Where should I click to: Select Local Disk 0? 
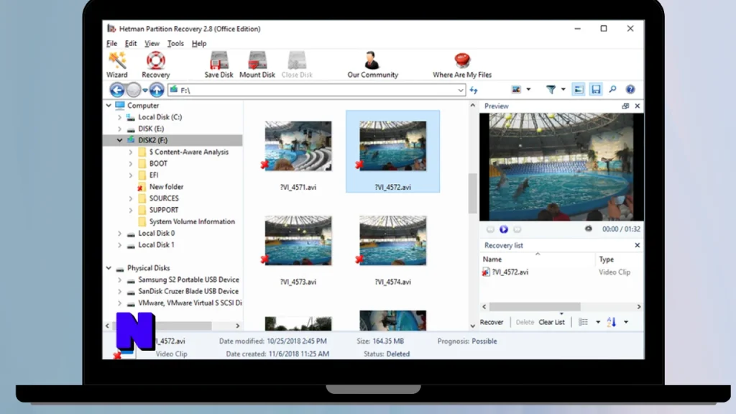pos(156,234)
